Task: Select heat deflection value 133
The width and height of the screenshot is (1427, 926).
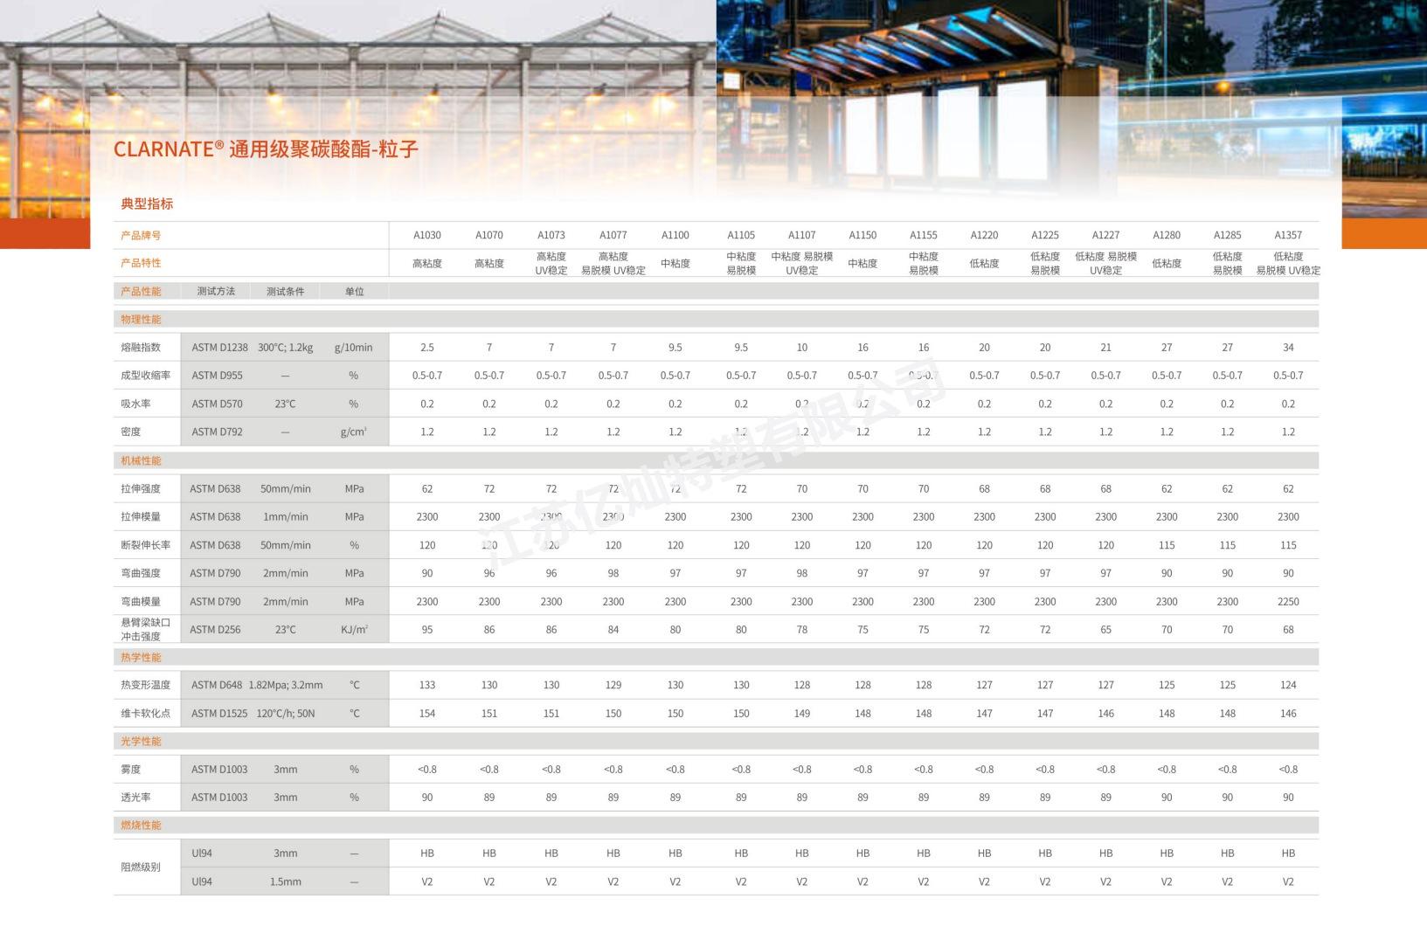Action: 427,685
